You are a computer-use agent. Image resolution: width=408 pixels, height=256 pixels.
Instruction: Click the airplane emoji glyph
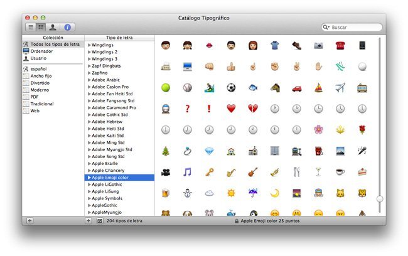point(340,88)
